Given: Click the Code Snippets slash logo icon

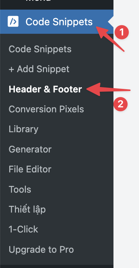Looking at the screenshot, I should click(x=13, y=21).
